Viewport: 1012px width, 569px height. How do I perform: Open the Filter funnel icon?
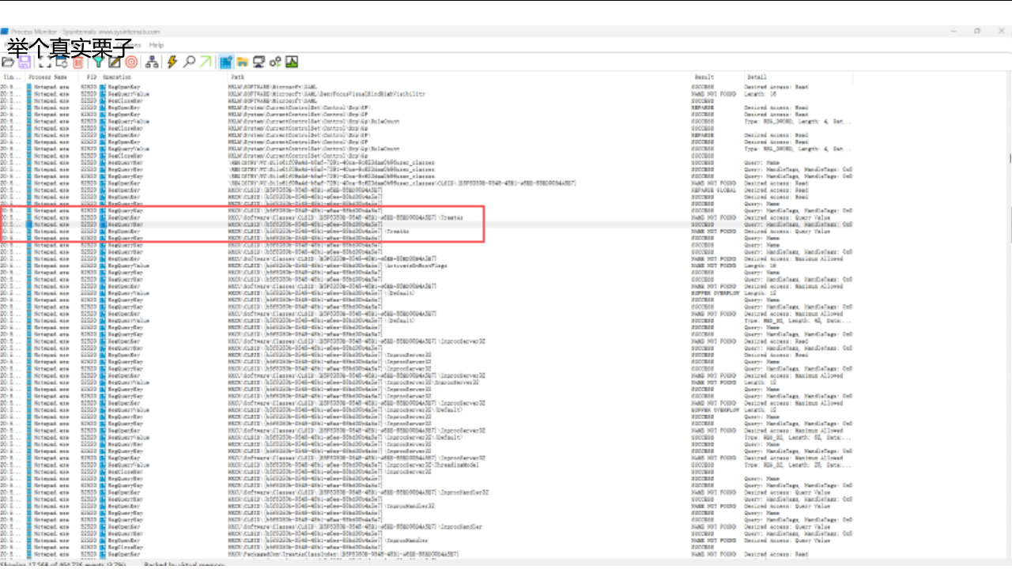click(98, 62)
